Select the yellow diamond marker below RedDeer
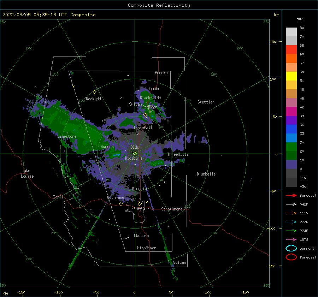 145,115
